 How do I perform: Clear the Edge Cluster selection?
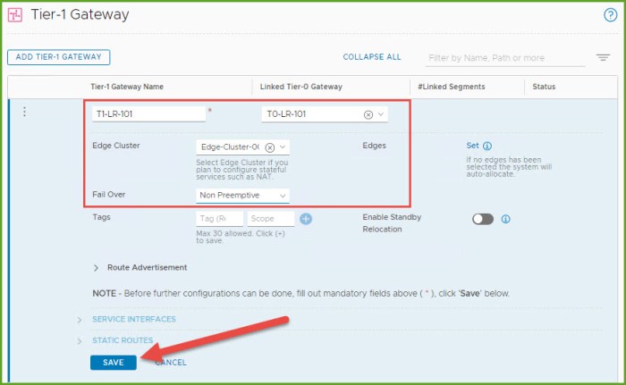(269, 147)
